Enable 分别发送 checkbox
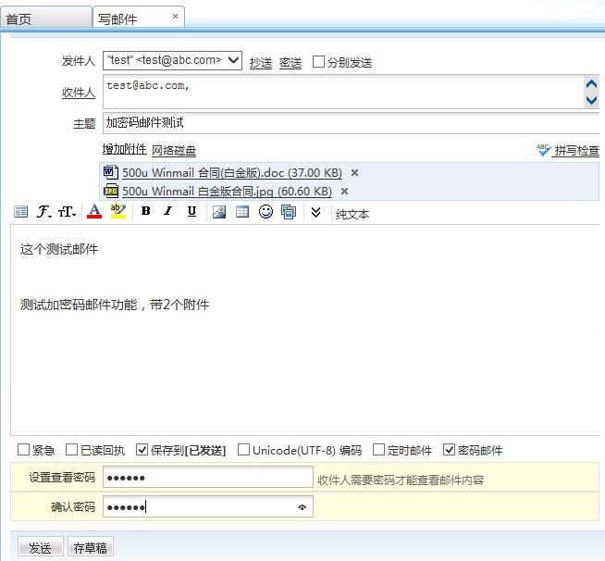 pos(318,62)
